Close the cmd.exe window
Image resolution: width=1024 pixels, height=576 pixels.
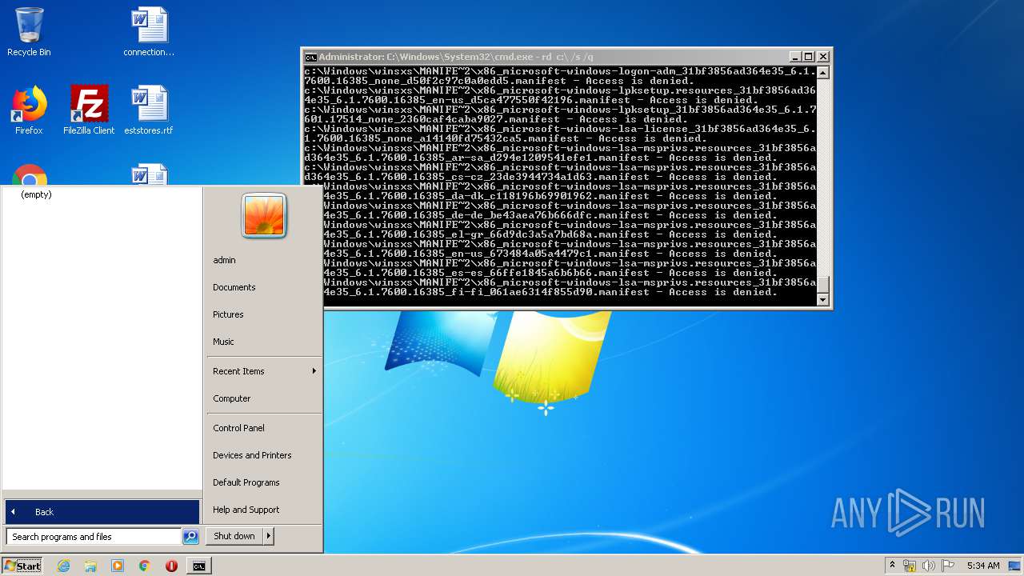(x=823, y=57)
